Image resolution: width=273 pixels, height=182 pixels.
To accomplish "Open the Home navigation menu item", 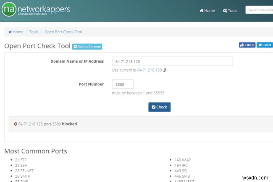I will (207, 11).
